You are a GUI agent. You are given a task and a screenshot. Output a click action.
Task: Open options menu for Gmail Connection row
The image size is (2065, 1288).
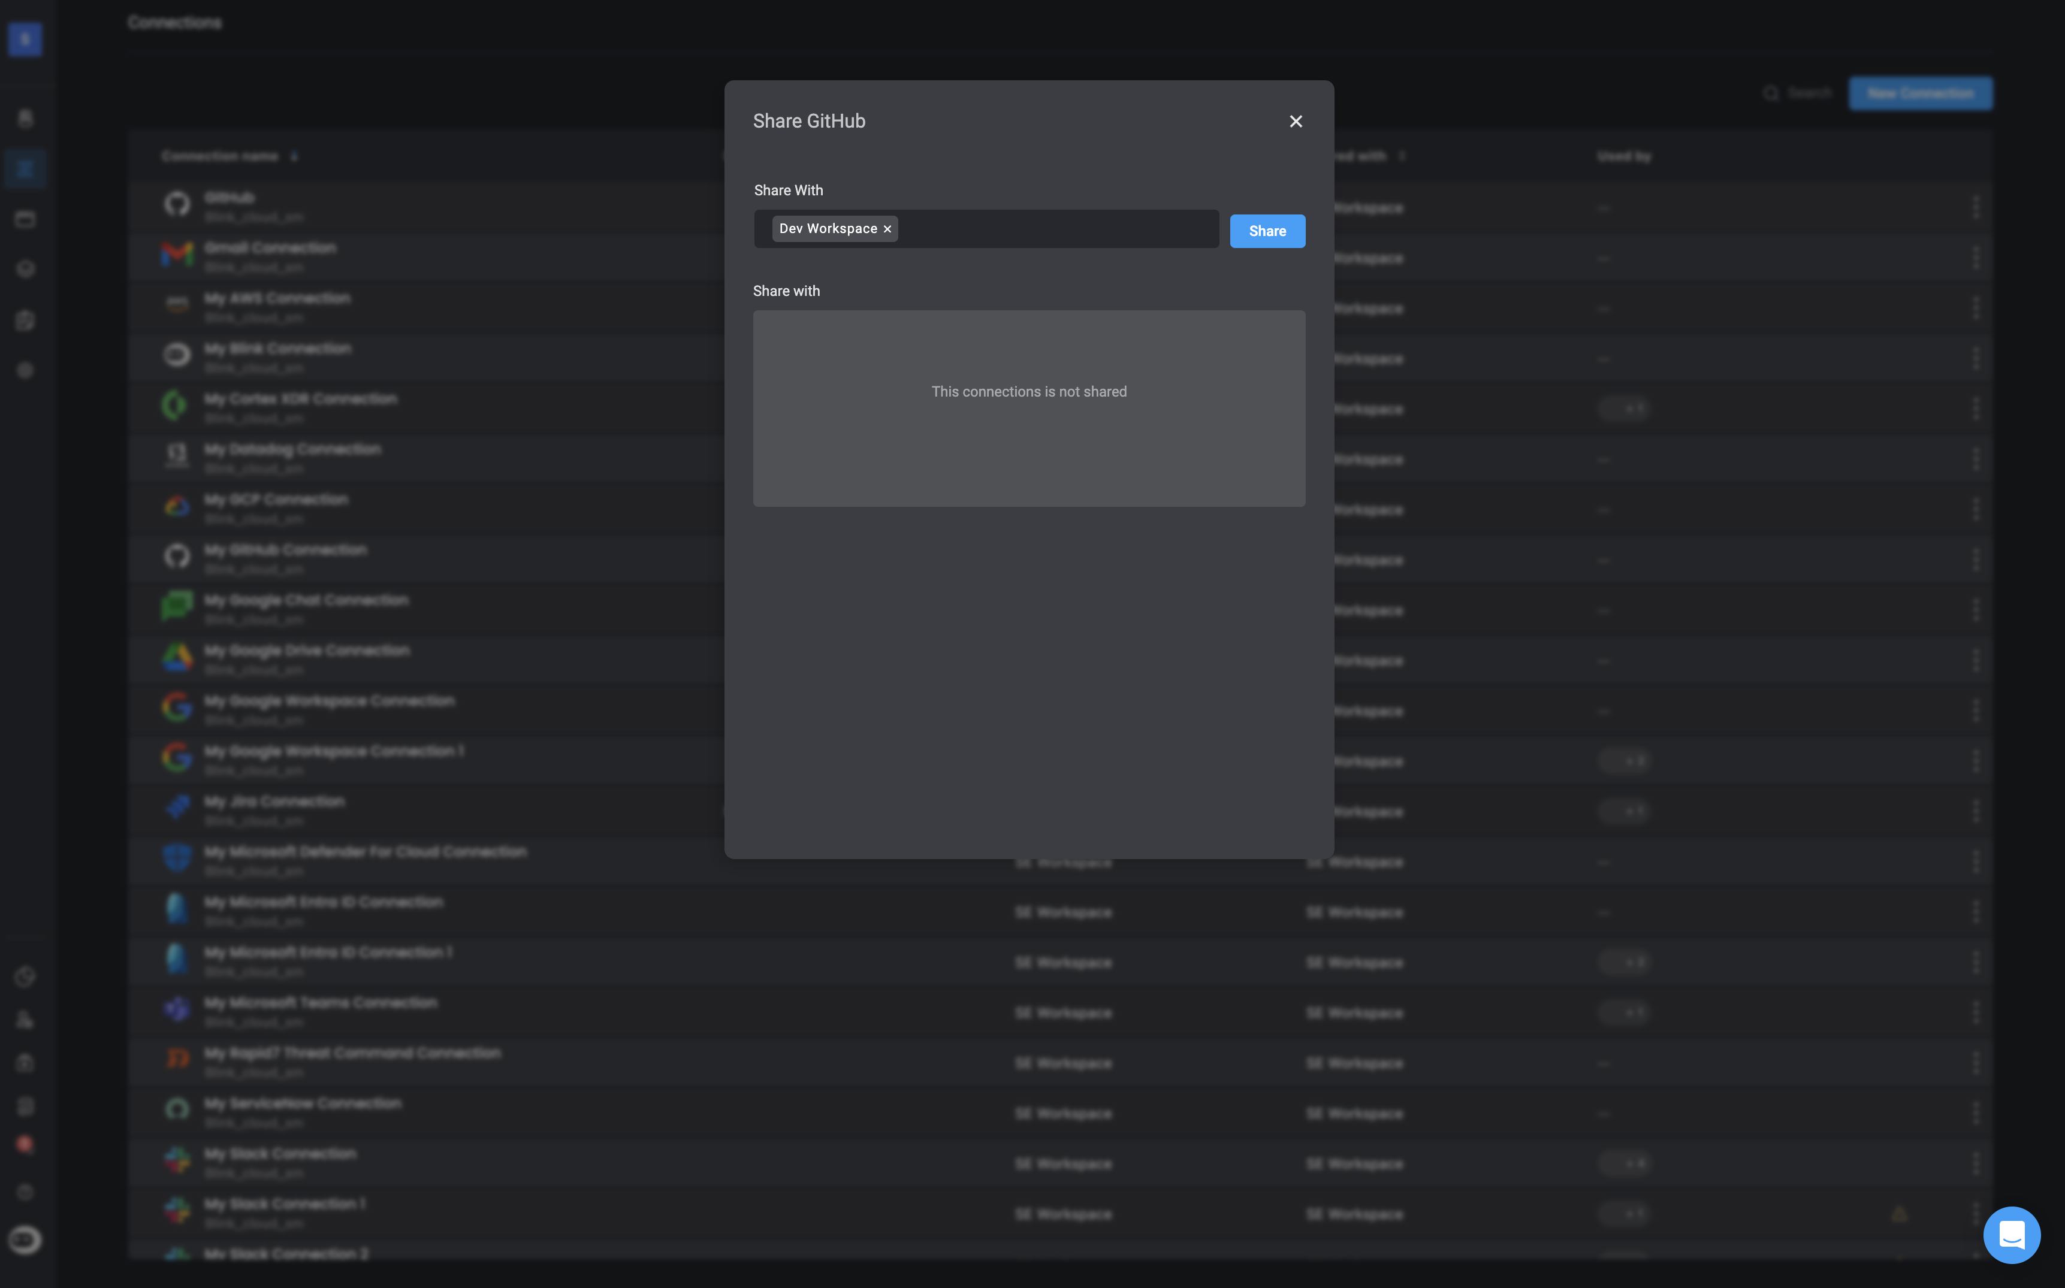tap(1976, 257)
